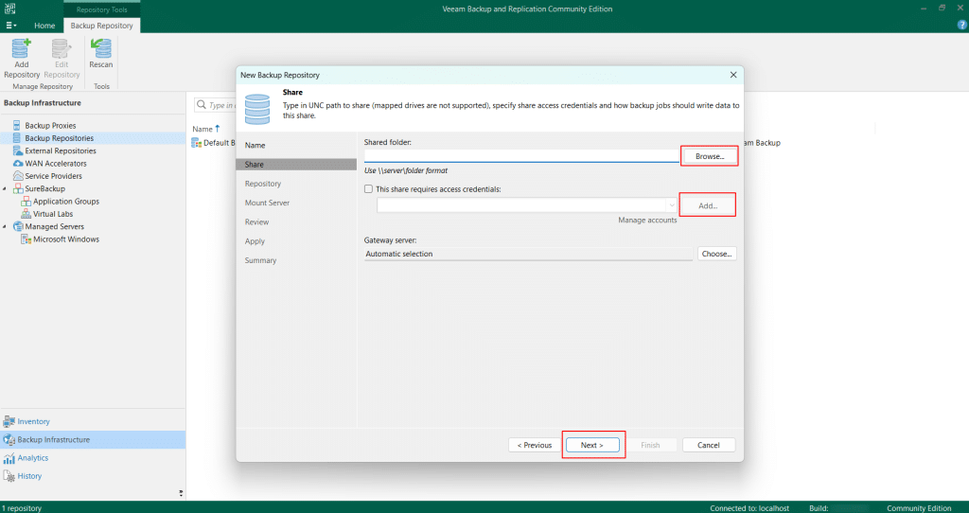
Task: Click the Edit Repository ribbon icon
Action: (x=62, y=49)
